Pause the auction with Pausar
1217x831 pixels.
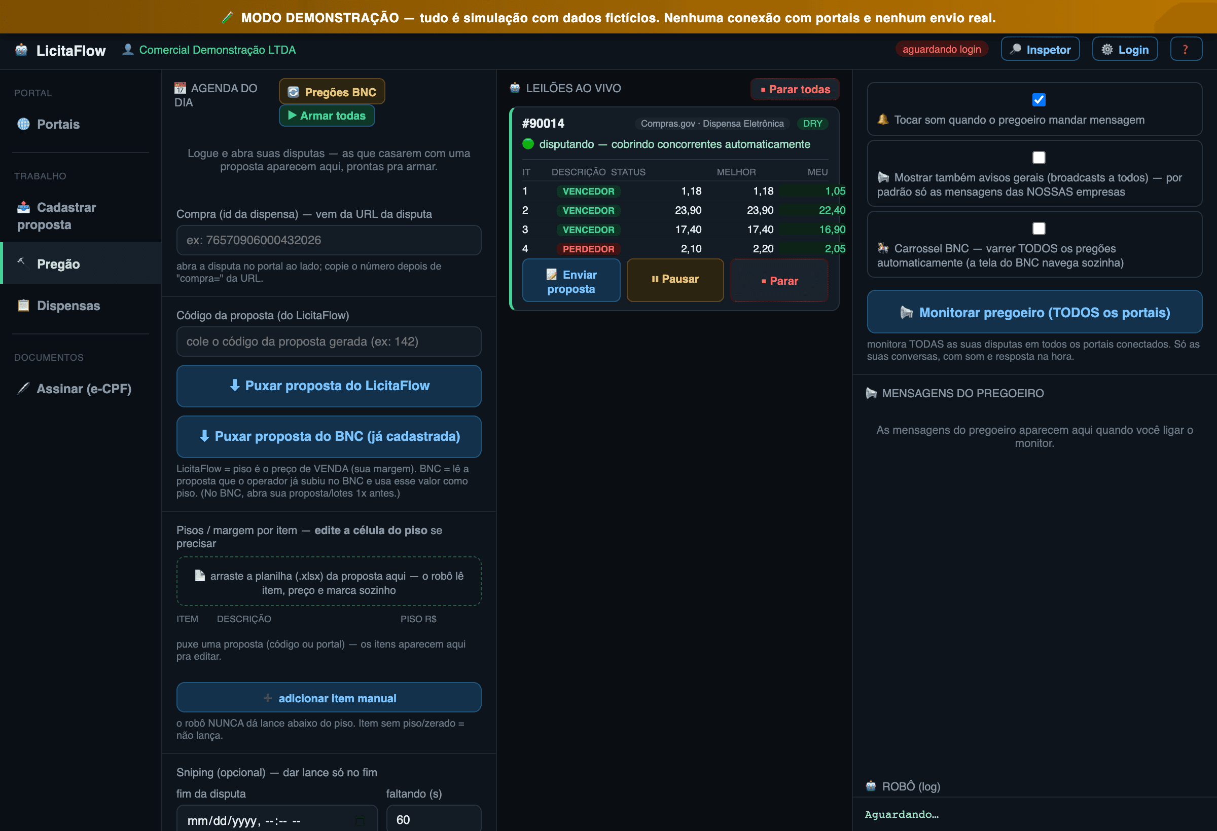click(x=675, y=281)
